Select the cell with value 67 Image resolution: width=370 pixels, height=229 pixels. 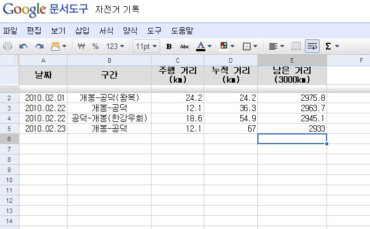[x=231, y=129]
